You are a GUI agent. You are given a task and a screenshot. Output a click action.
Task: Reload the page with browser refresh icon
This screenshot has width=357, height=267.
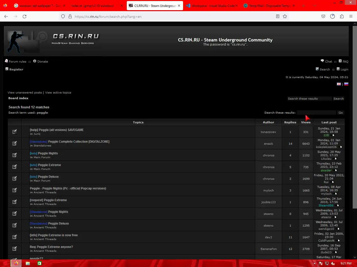pos(24,17)
